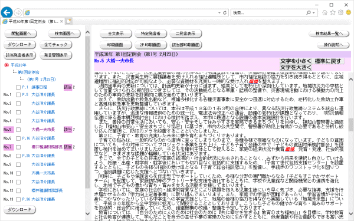
Task: Click the 印刷画面 button
Action: pyautogui.click(x=116, y=45)
